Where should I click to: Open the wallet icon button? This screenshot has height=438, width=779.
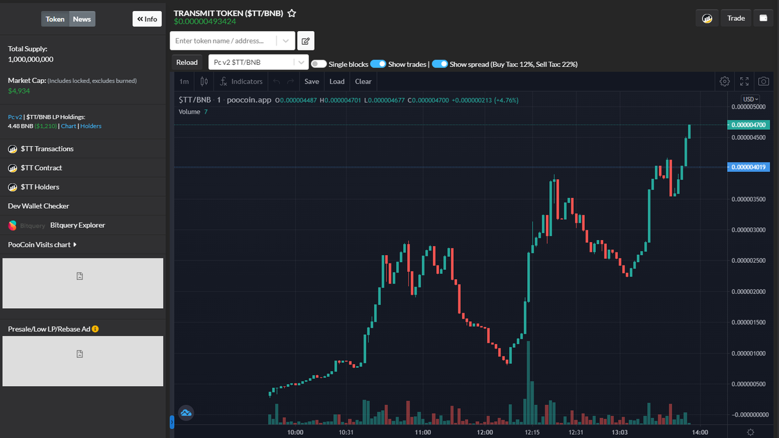tap(763, 18)
